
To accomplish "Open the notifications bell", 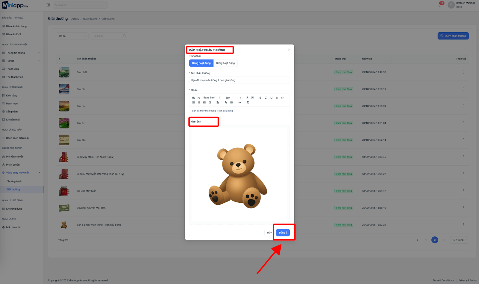I will 440,5.
